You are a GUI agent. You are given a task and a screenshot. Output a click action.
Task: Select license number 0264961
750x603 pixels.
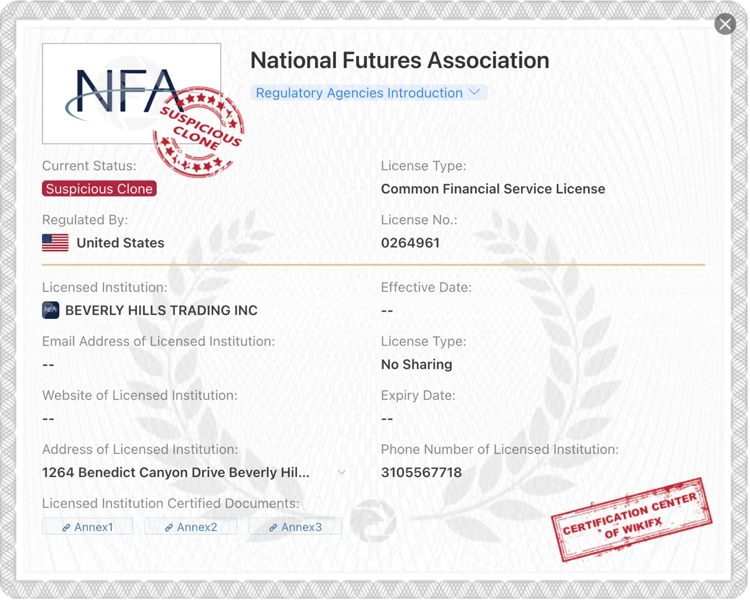click(412, 244)
